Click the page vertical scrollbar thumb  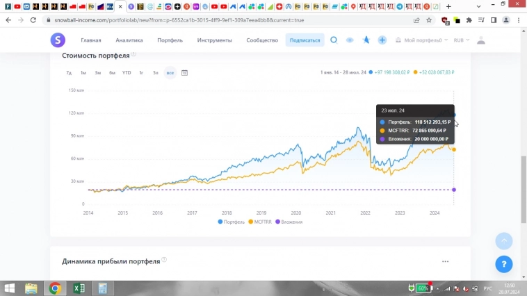[524, 189]
